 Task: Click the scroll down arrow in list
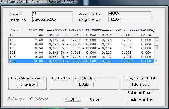coord(156,61)
